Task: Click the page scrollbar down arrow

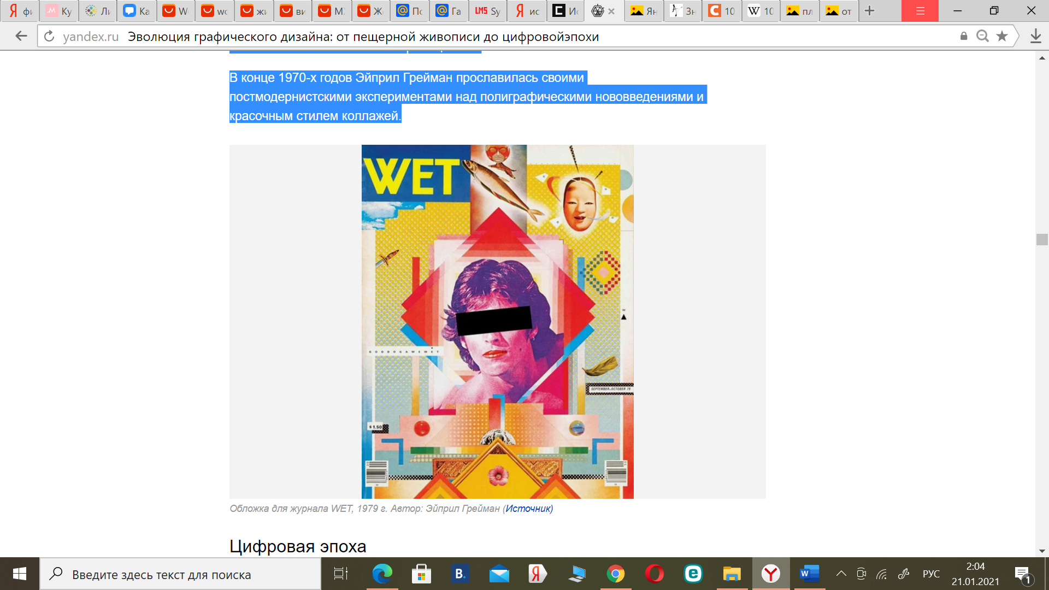Action: 1042,551
